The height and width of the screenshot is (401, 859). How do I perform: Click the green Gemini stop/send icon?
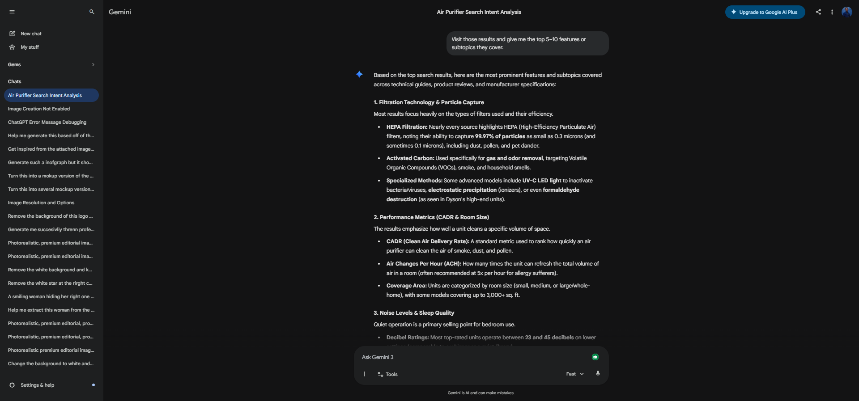coord(595,357)
